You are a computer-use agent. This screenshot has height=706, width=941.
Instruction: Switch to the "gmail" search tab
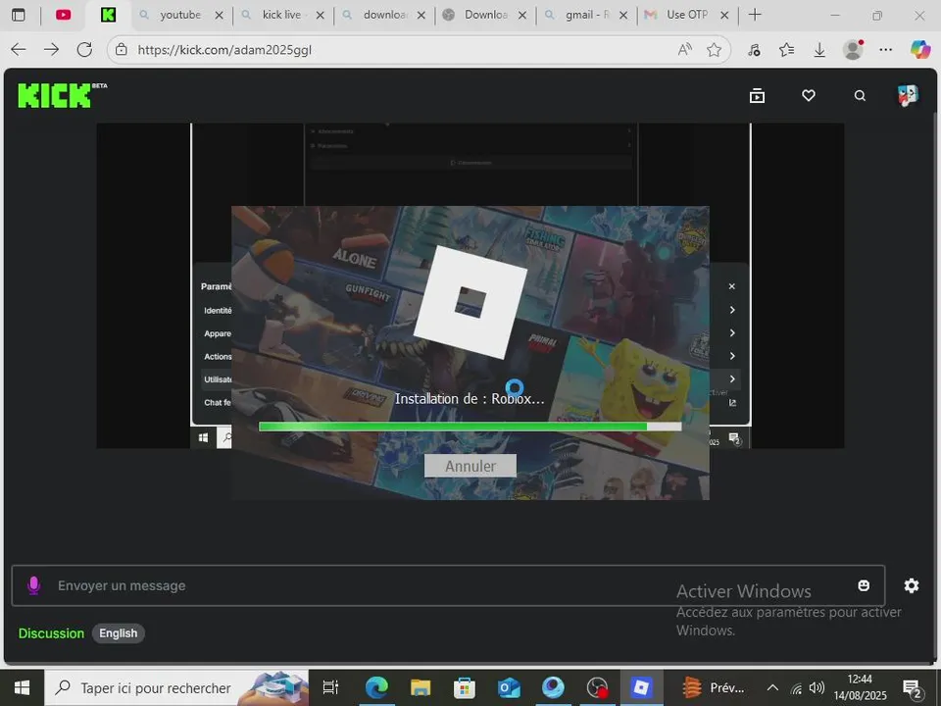click(x=587, y=15)
